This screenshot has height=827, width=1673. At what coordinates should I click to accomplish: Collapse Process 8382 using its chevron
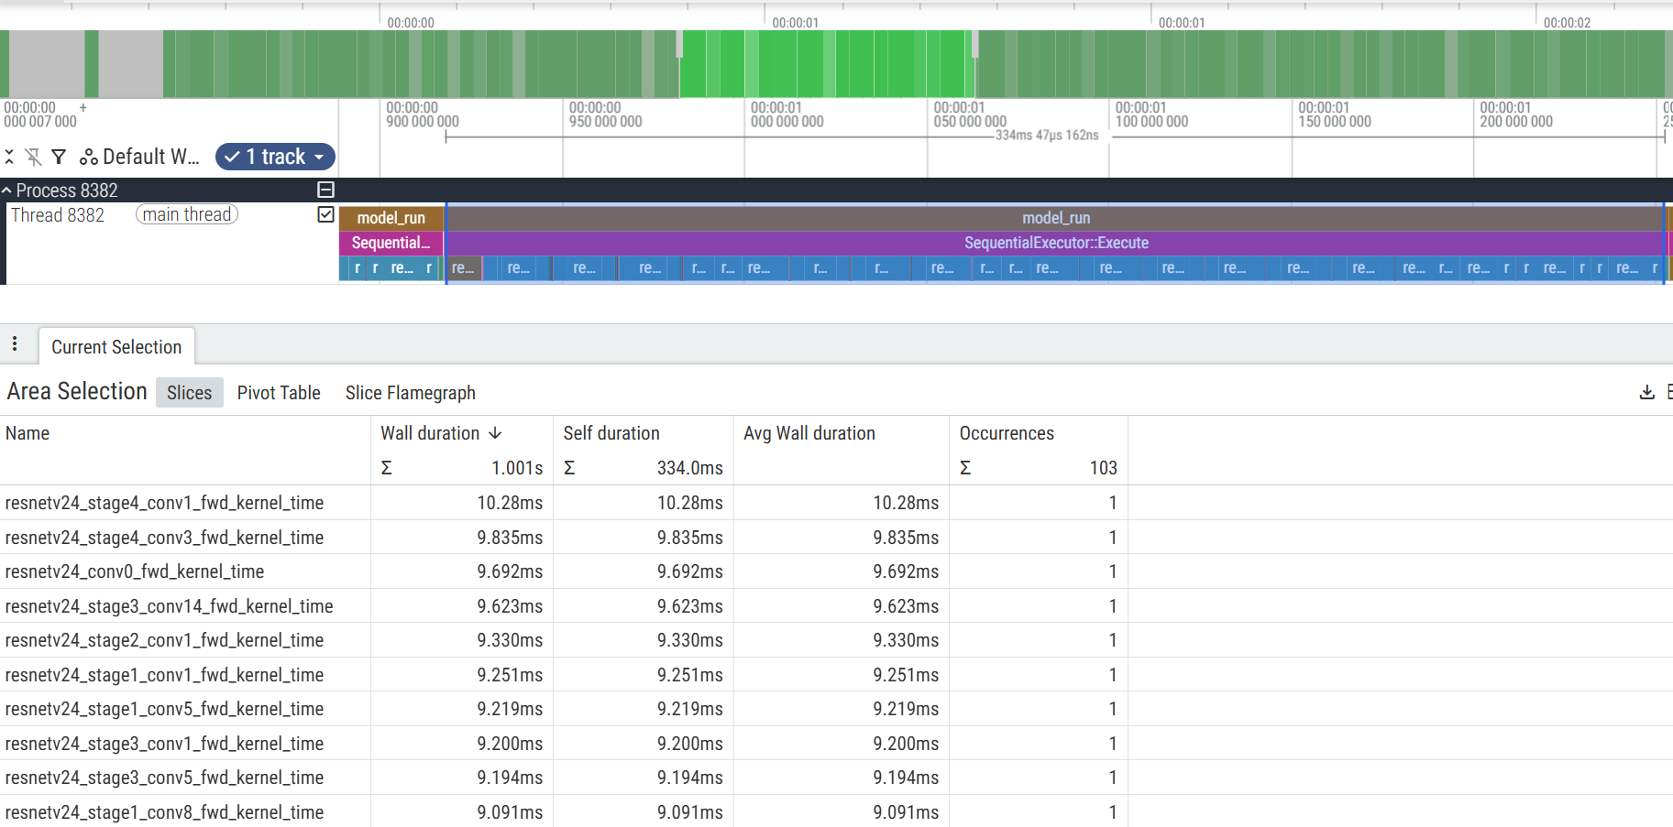point(7,189)
